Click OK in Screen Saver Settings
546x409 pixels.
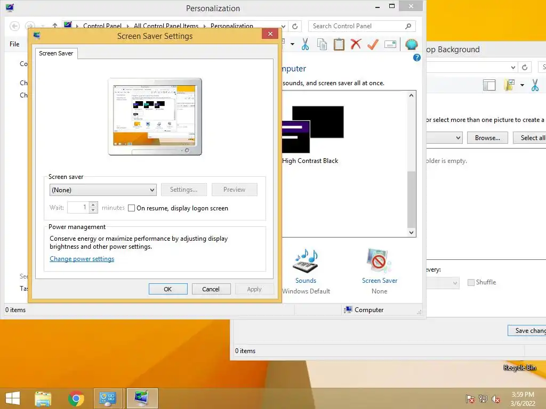[168, 289]
